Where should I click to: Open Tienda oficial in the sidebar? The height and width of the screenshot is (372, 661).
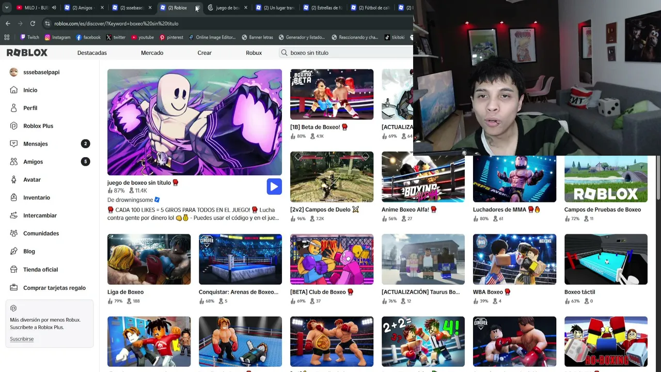click(x=40, y=270)
